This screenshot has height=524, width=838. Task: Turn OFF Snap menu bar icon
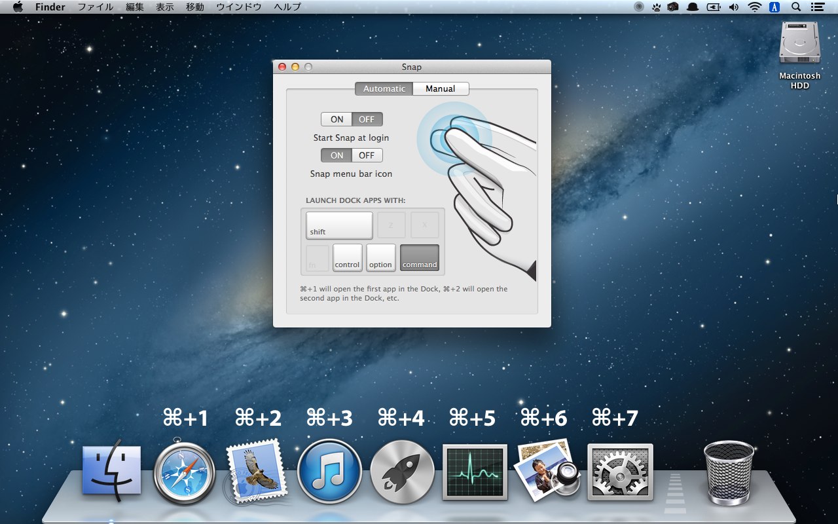pyautogui.click(x=367, y=155)
